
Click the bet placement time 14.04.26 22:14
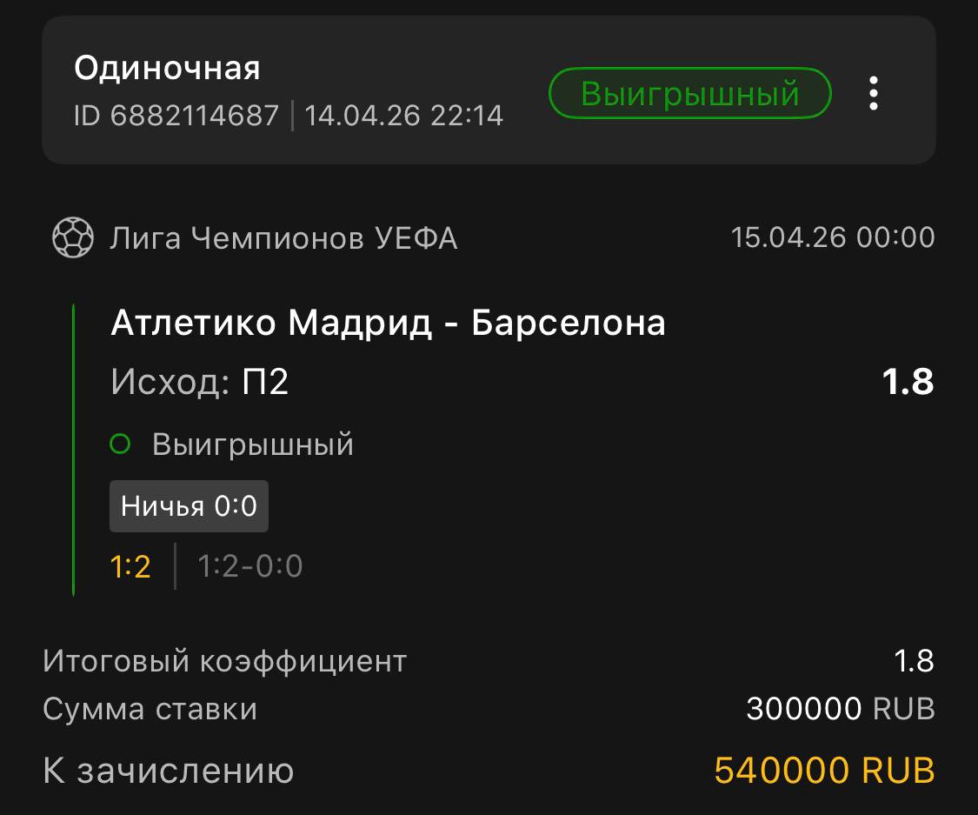point(404,115)
